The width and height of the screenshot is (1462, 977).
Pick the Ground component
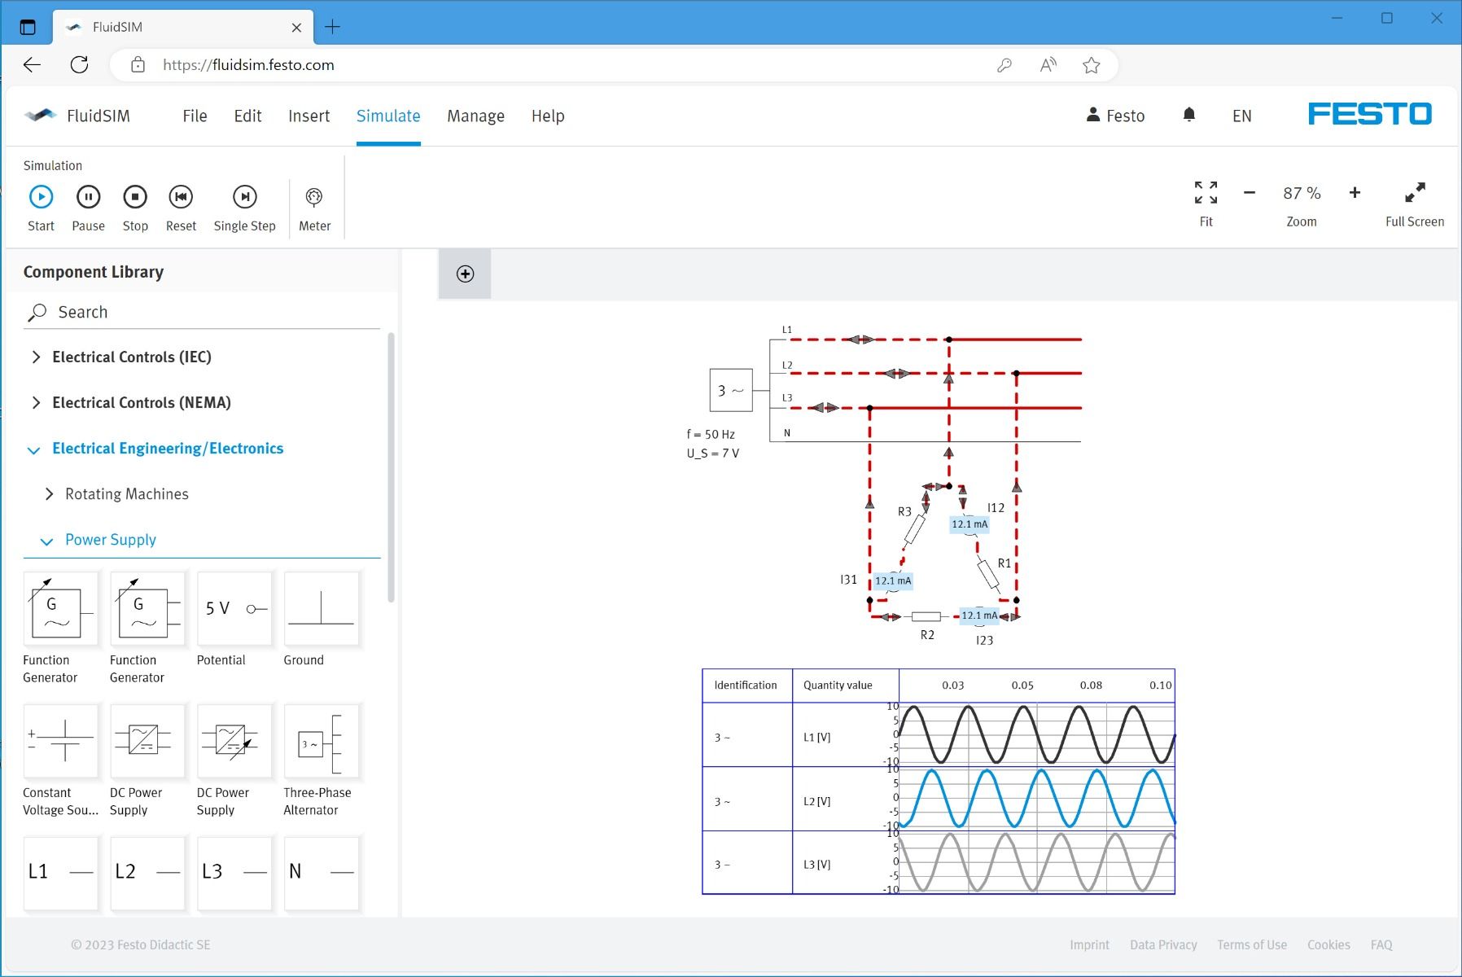tap(322, 610)
